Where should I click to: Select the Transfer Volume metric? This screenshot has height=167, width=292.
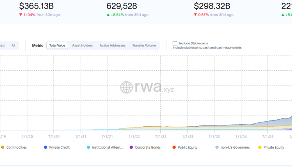click(x=144, y=45)
